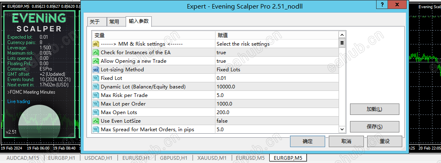Select the EURGBP,M5 chart tab
441x163 pixels.
(x=288, y=158)
